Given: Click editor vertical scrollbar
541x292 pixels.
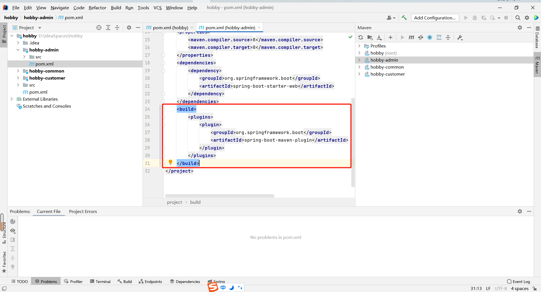Looking at the screenshot, I should (353, 142).
